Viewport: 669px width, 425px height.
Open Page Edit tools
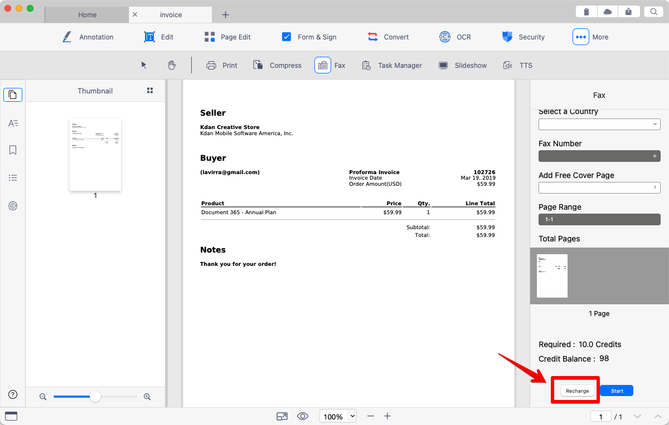pyautogui.click(x=227, y=37)
